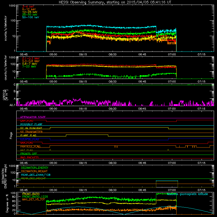217x217 pixels.
Task: Select the 25-50 keV legend entry
Action: point(30,15)
